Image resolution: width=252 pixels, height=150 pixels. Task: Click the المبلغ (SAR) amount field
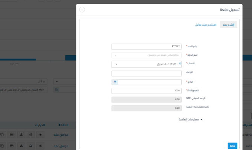146,91
